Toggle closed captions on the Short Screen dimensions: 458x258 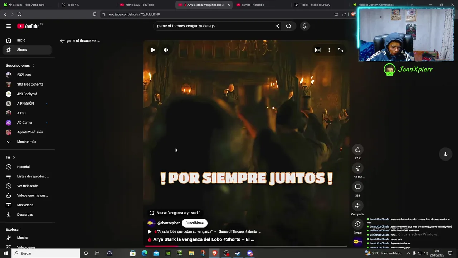[318, 50]
